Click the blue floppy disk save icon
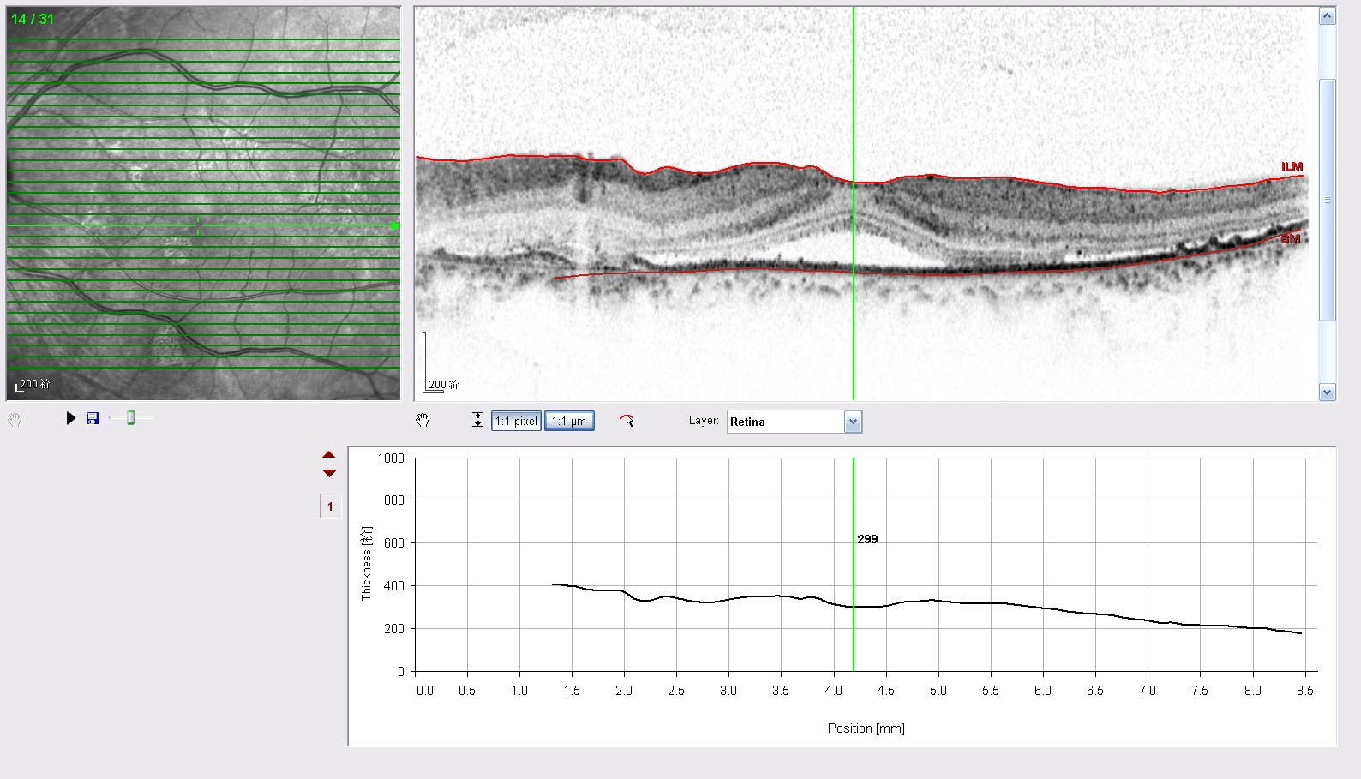This screenshot has height=779, width=1361. click(93, 418)
